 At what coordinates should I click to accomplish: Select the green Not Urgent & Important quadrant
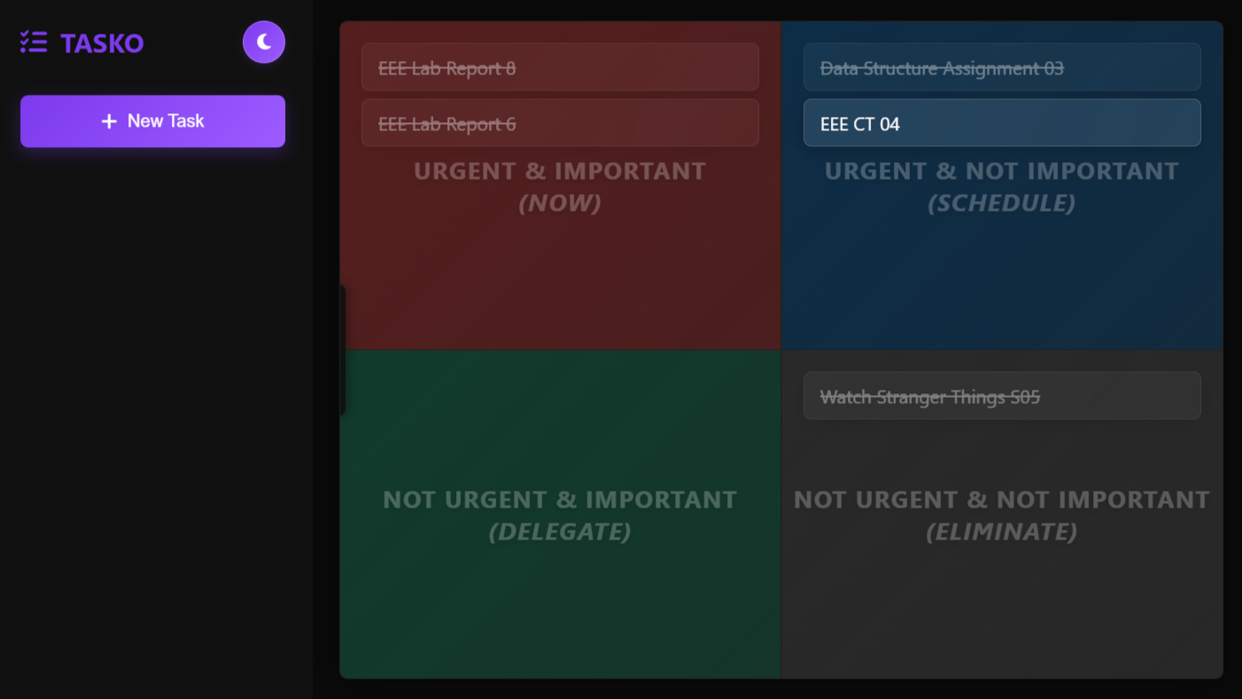point(560,514)
